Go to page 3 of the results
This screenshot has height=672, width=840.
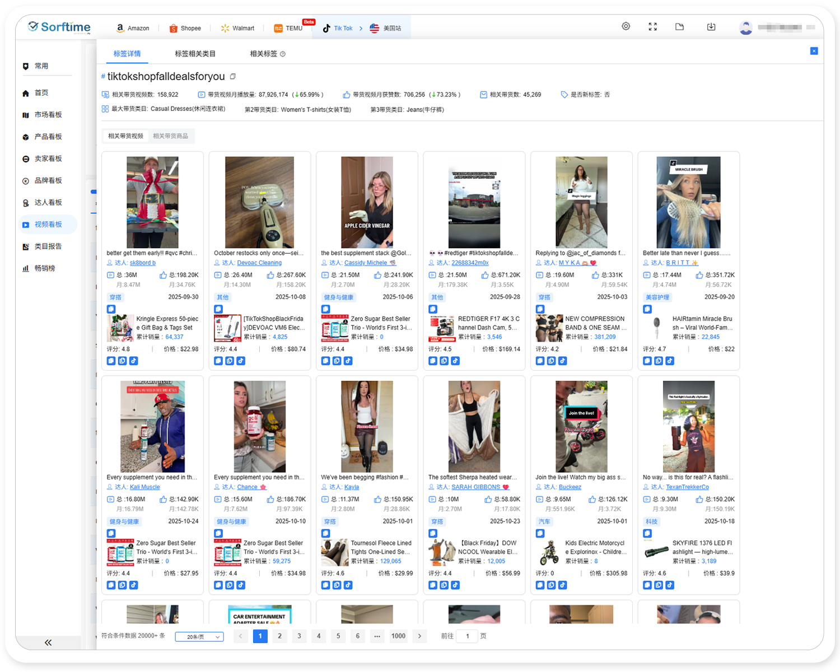[299, 636]
